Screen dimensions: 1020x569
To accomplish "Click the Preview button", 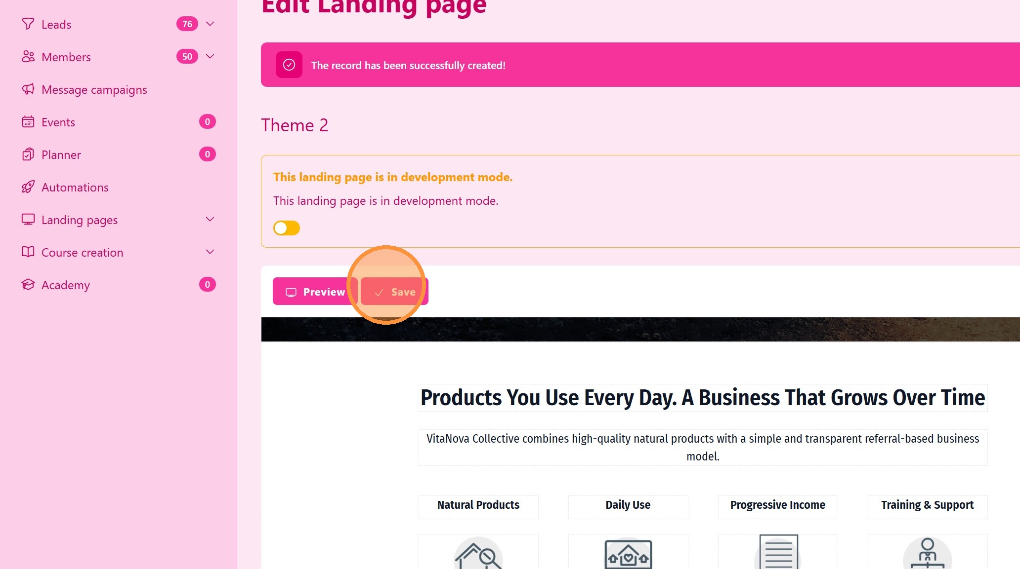I will [x=315, y=291].
